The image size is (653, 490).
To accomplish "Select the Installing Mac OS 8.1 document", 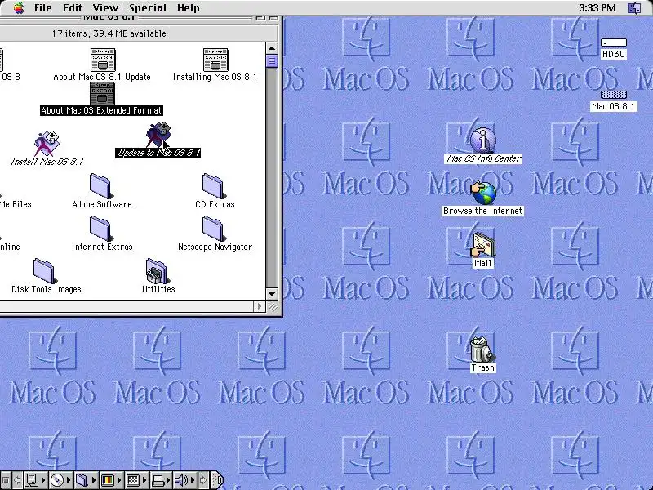I will (215, 65).
